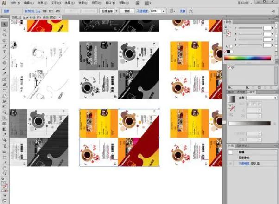Select the Hand tool
Viewport: 279px width, 204px height.
(5, 168)
